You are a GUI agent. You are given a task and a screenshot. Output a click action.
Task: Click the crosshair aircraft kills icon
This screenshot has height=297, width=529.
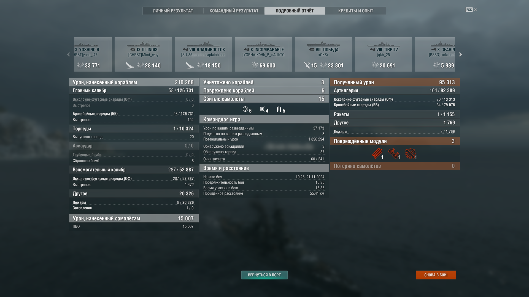(245, 109)
